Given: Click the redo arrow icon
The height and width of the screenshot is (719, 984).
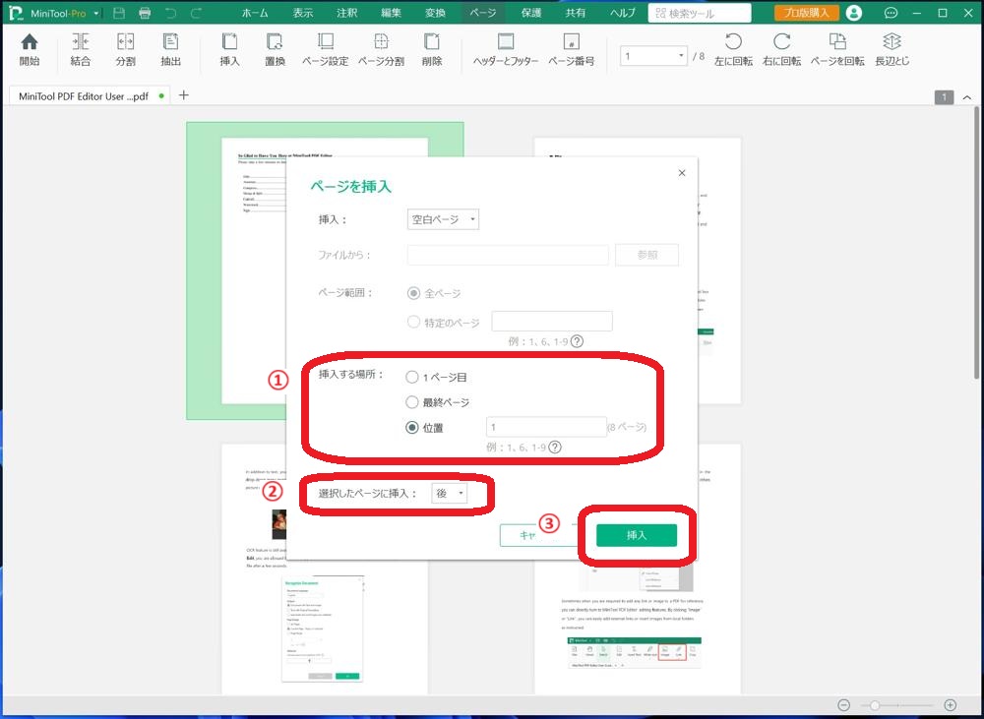Looking at the screenshot, I should (197, 13).
